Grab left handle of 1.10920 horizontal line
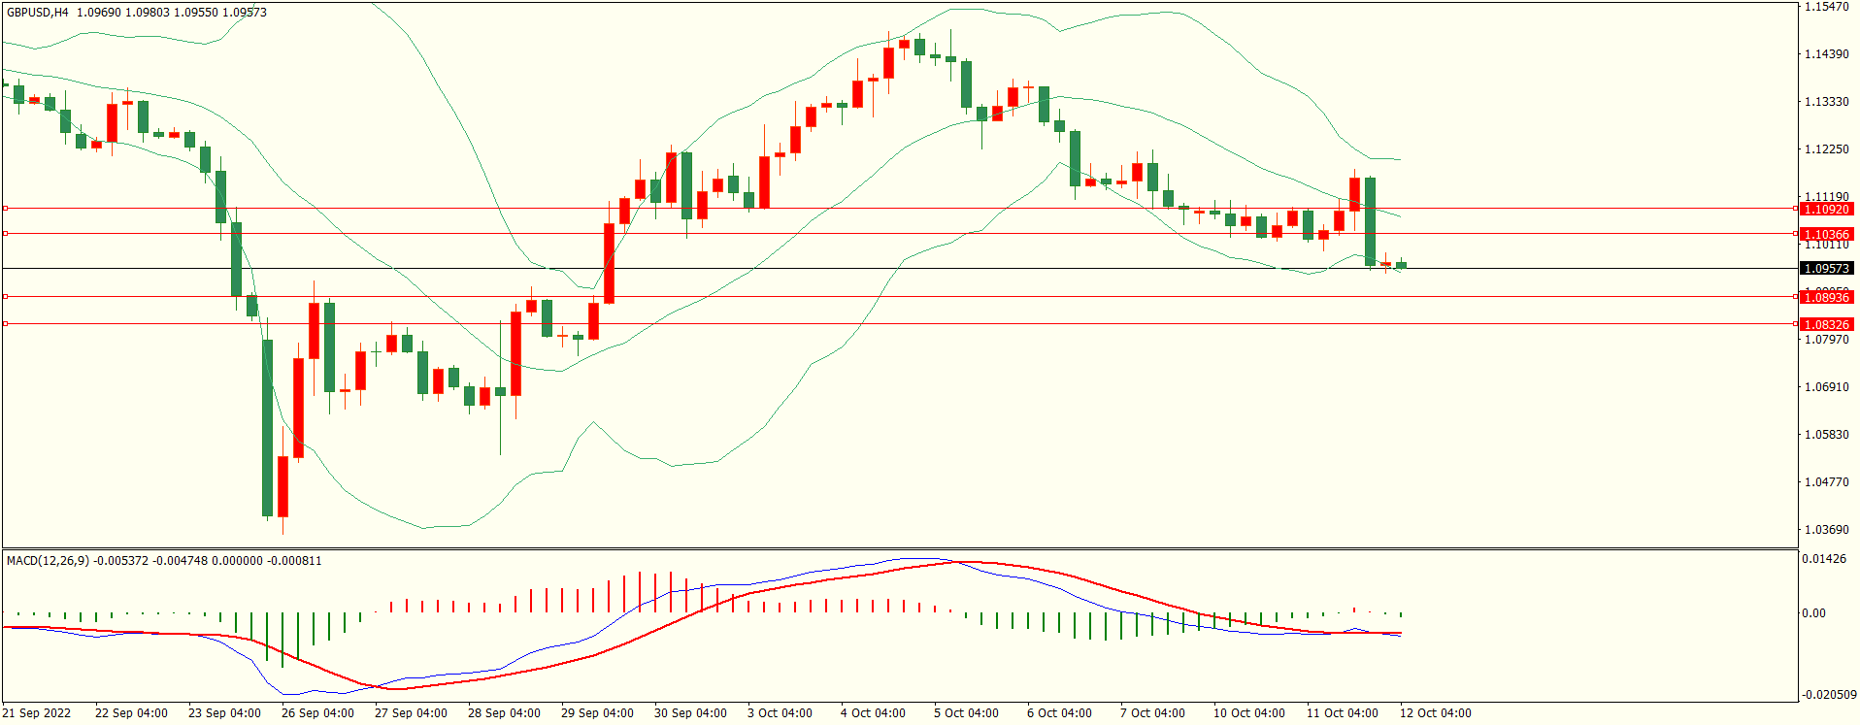The width and height of the screenshot is (1860, 725). (x=5, y=209)
